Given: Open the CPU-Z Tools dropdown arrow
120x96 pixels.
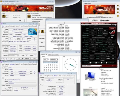Looking at the screenshot, I should 22,58.
